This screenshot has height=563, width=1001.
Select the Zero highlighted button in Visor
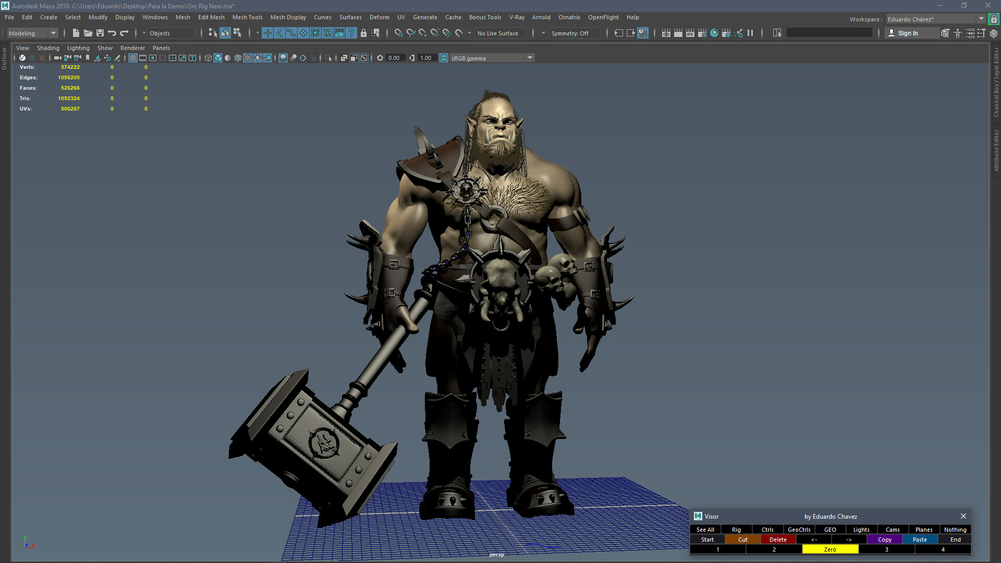[x=829, y=549]
